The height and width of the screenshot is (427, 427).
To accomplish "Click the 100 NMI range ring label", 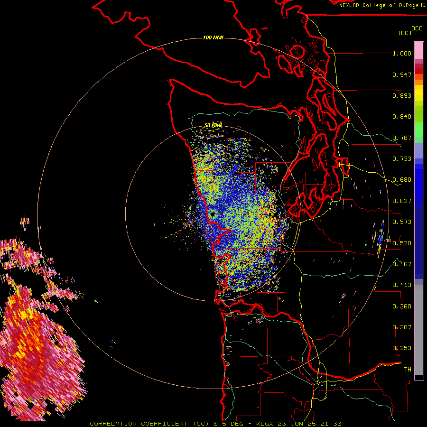I will point(213,37).
